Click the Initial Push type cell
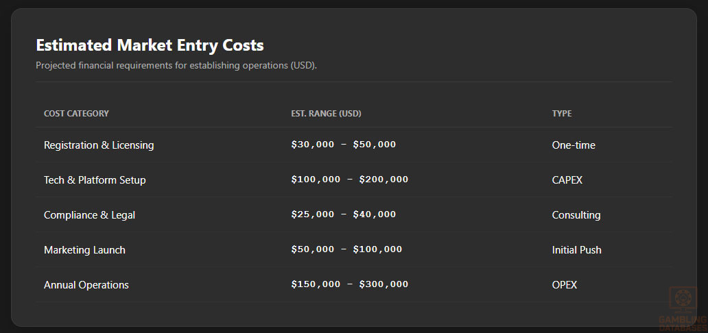The image size is (708, 333). [576, 250]
